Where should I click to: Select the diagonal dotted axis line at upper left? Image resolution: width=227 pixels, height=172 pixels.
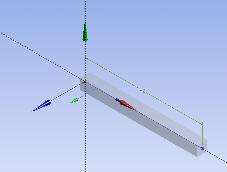(42, 57)
